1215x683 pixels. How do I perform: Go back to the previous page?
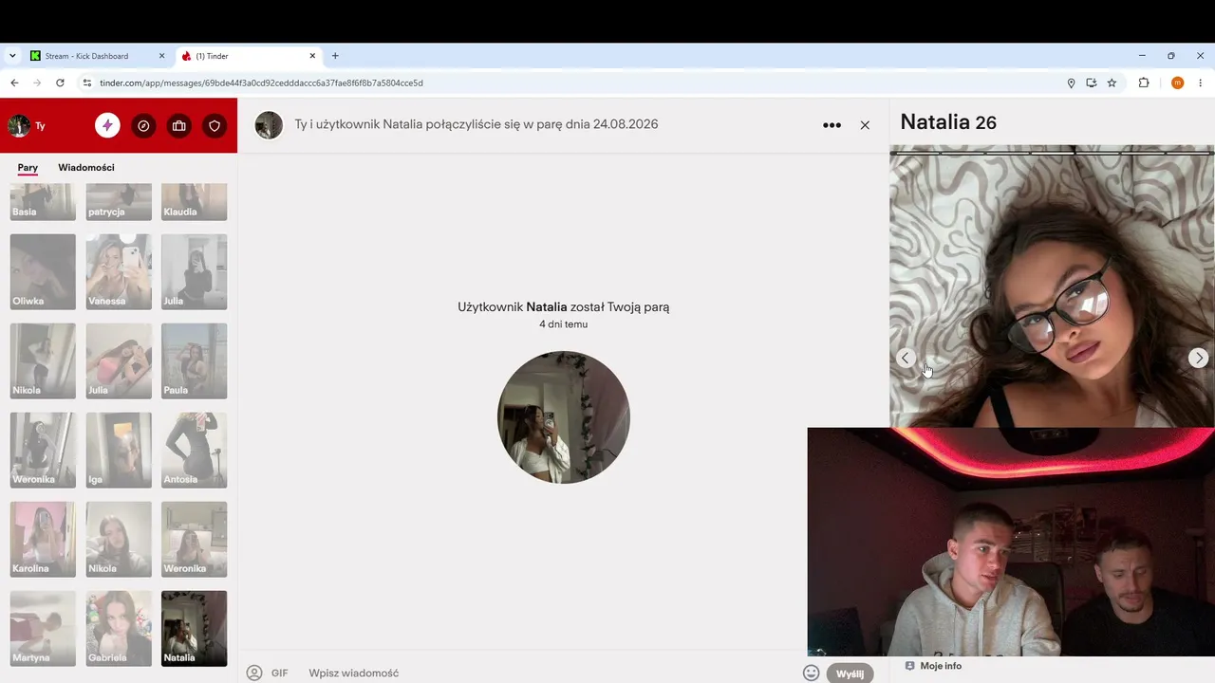coord(14,83)
